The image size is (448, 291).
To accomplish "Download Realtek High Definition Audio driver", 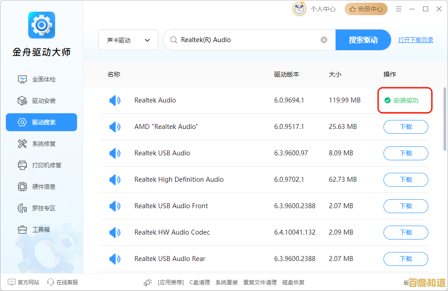I will point(405,180).
